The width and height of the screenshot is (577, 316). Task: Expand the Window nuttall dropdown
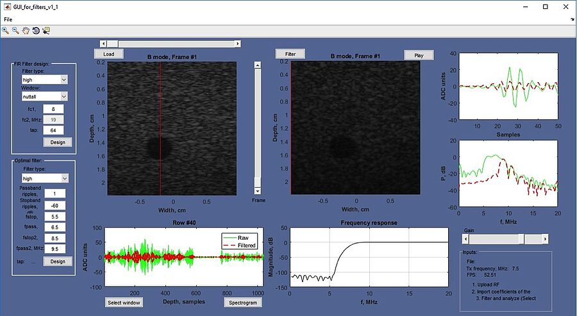(63, 96)
